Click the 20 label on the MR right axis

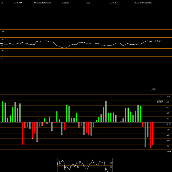[168, 119]
